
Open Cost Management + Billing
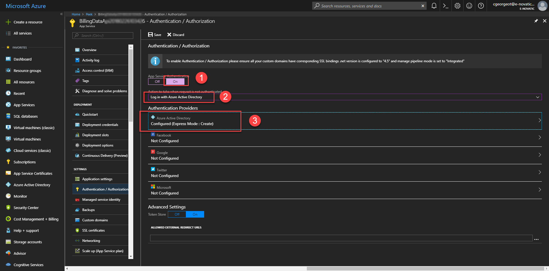[32, 219]
